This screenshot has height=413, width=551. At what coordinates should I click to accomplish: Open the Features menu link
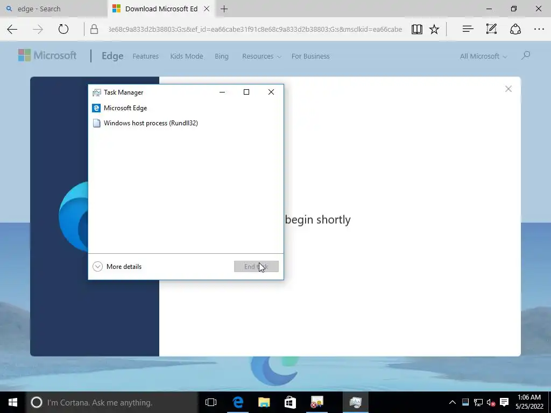(x=145, y=56)
